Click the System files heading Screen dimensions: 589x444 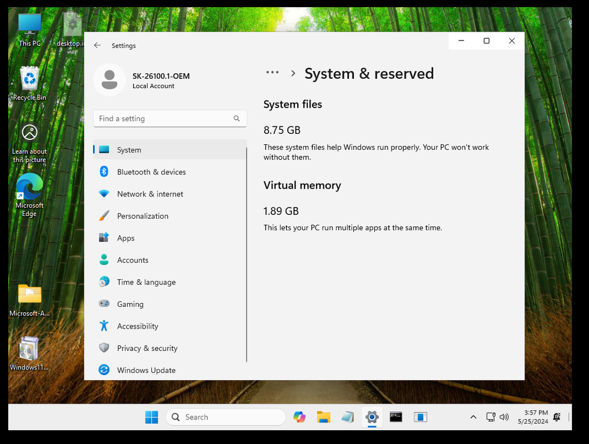point(293,104)
